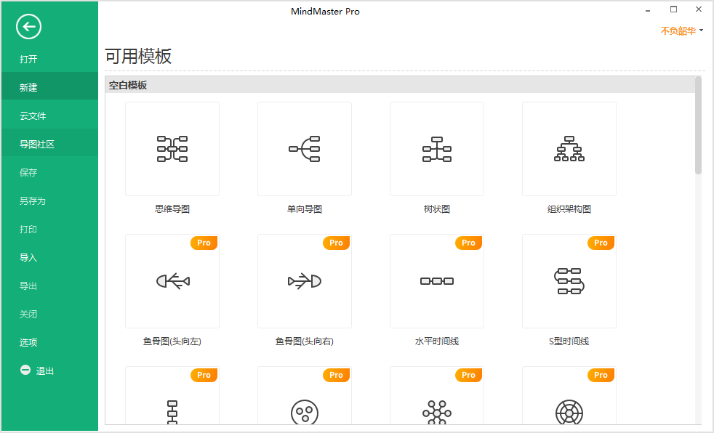Screen dimensions: 714x433
Task: Click the 树状图 label text
Action: [x=437, y=209]
